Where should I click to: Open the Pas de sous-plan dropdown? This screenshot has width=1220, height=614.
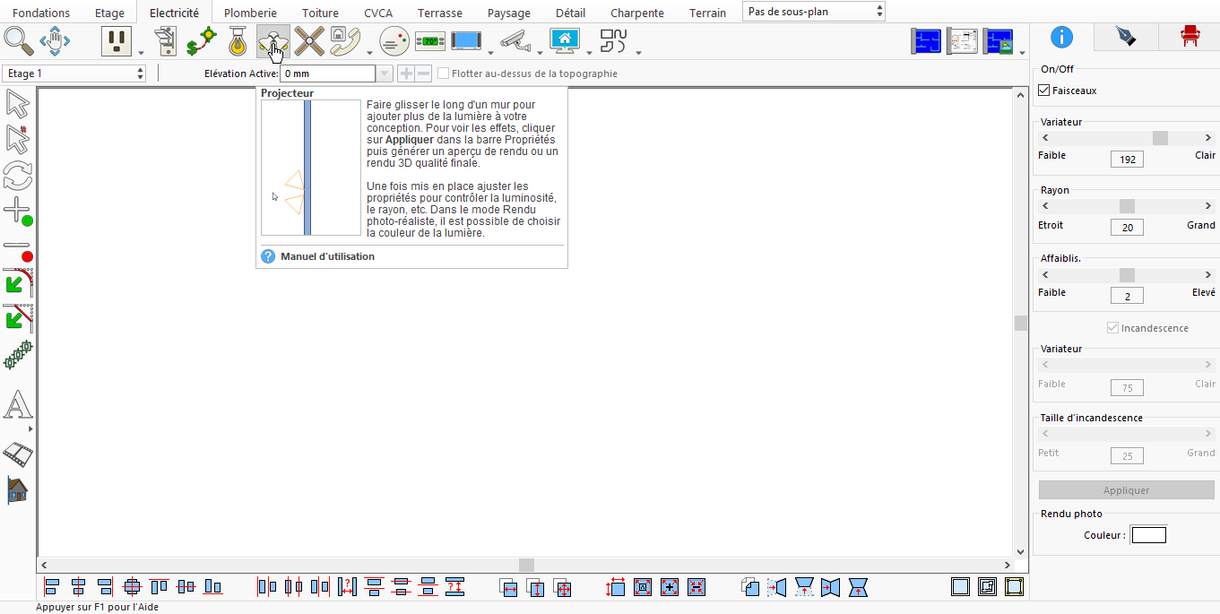[x=814, y=12]
